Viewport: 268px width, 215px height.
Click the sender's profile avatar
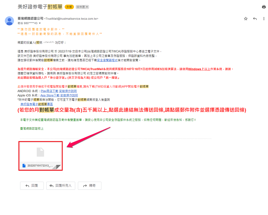pos(10,21)
